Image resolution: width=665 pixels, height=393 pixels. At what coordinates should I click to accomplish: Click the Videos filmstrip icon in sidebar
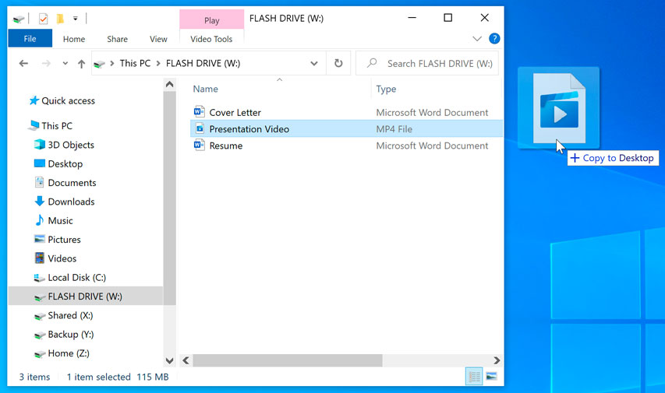pyautogui.click(x=40, y=258)
